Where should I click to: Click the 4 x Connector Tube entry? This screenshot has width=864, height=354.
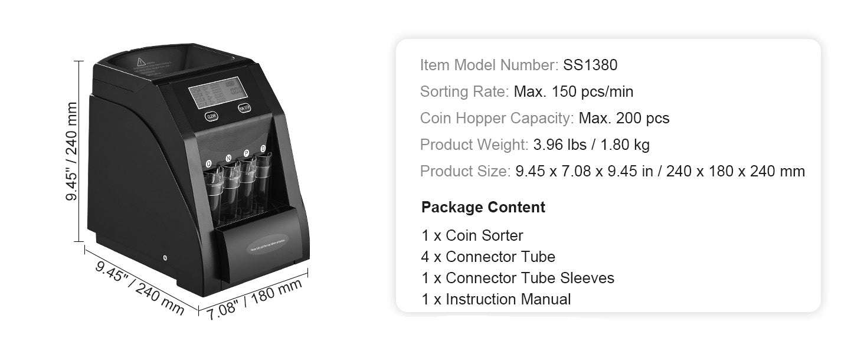point(488,257)
